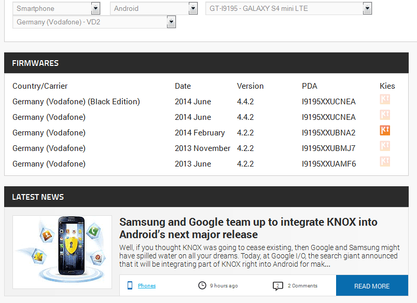This screenshot has width=417, height=303.
Task: Open the Samsung and Google KNOX article headline
Action: [248, 228]
